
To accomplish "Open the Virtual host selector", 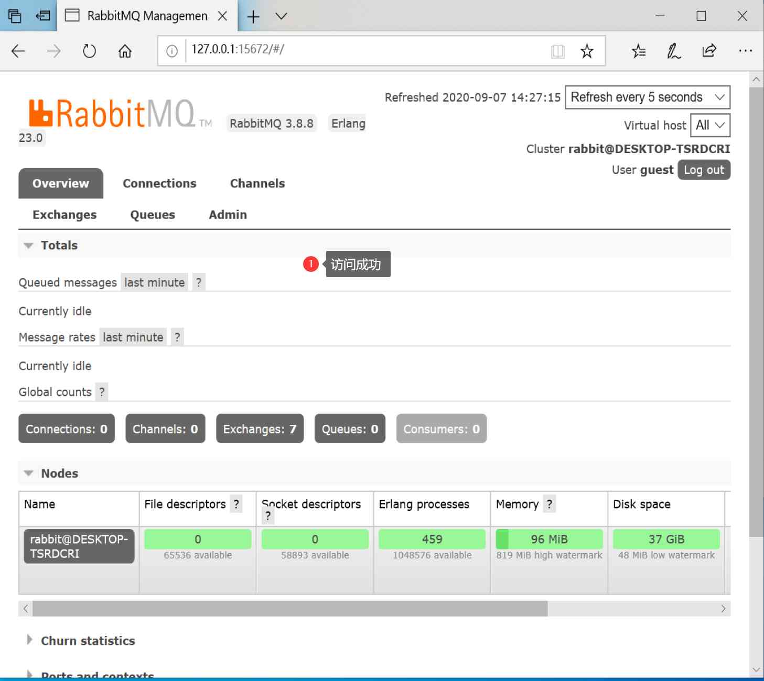I will pos(710,125).
